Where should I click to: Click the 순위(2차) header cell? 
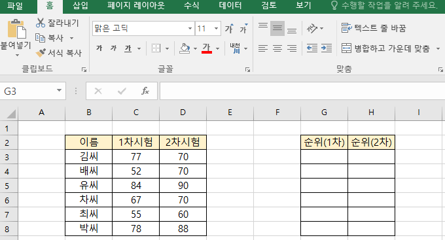pyautogui.click(x=371, y=142)
